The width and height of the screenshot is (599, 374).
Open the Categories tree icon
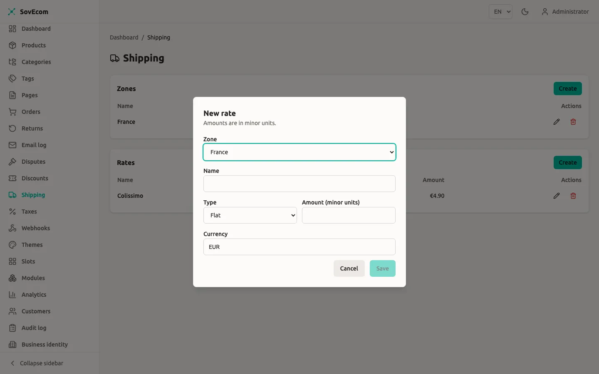[12, 62]
